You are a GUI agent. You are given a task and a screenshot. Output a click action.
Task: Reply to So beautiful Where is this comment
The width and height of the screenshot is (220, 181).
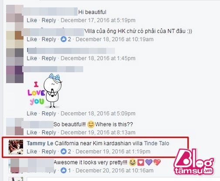[49, 132]
